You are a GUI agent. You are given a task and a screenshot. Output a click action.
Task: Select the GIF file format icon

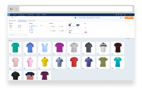point(10,27)
